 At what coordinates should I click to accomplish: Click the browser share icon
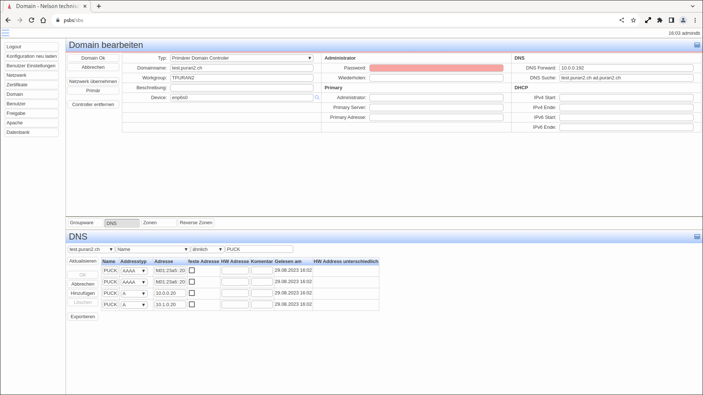[622, 20]
